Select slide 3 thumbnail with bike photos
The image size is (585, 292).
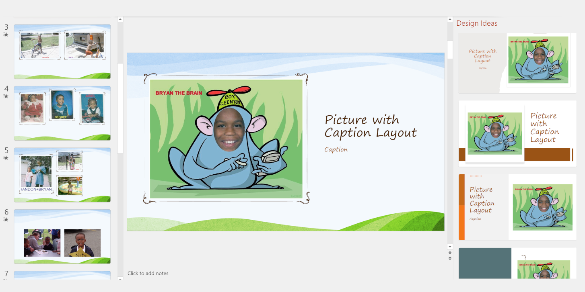pos(62,51)
